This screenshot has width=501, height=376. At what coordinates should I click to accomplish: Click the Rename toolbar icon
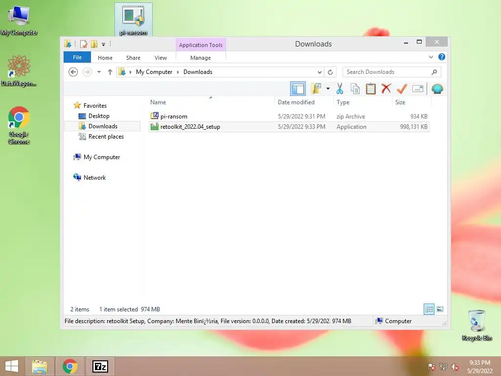(418, 89)
